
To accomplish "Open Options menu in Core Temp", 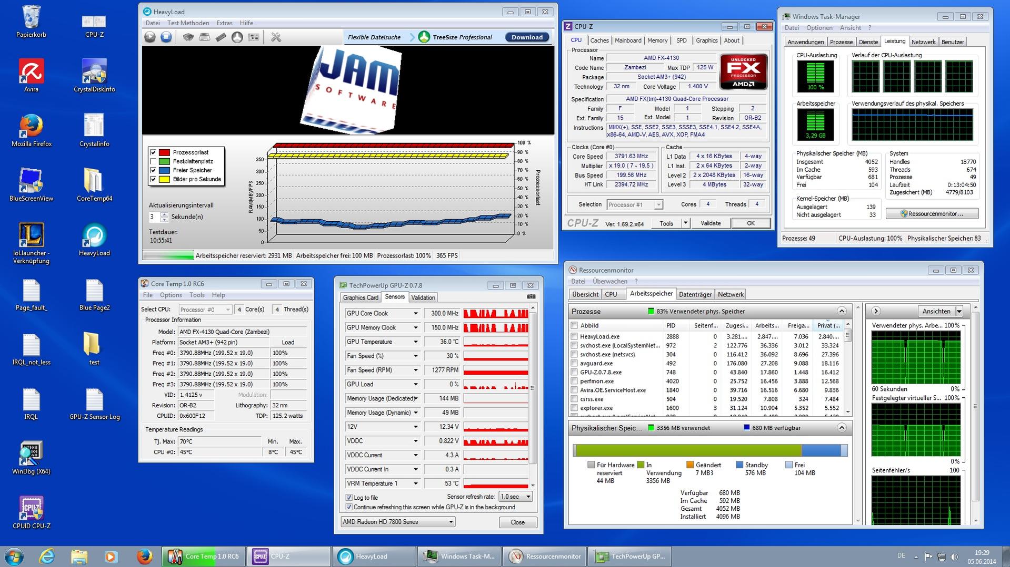I will tap(171, 295).
